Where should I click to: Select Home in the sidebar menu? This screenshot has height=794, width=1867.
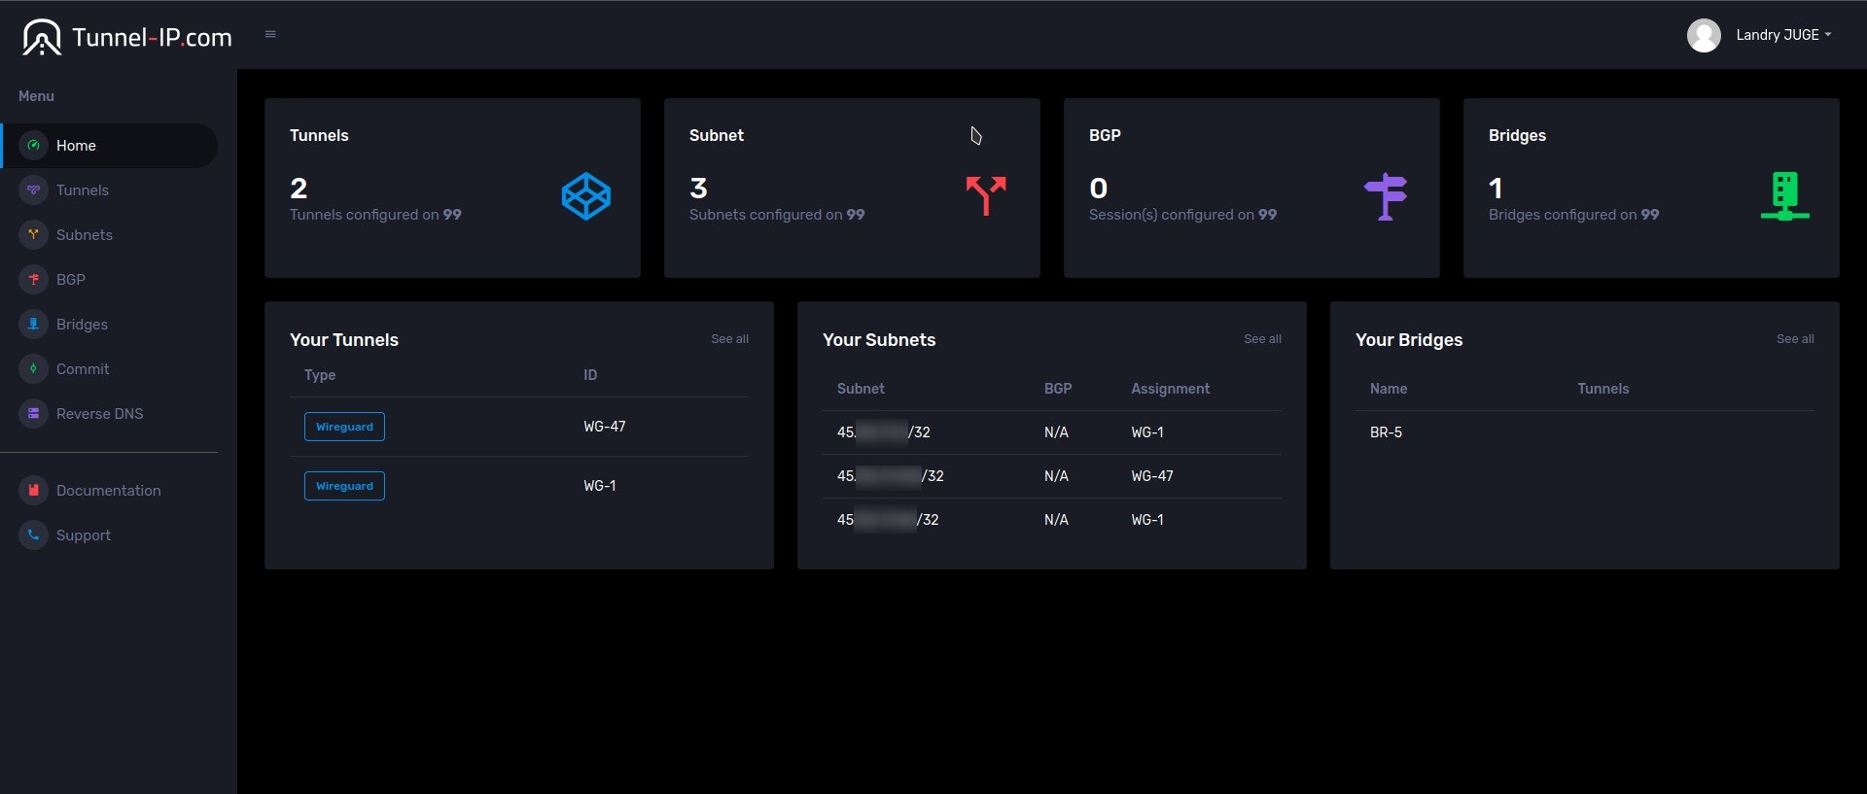coord(76,146)
